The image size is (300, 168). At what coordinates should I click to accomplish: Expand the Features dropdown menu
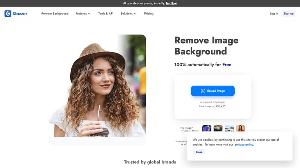(83, 14)
